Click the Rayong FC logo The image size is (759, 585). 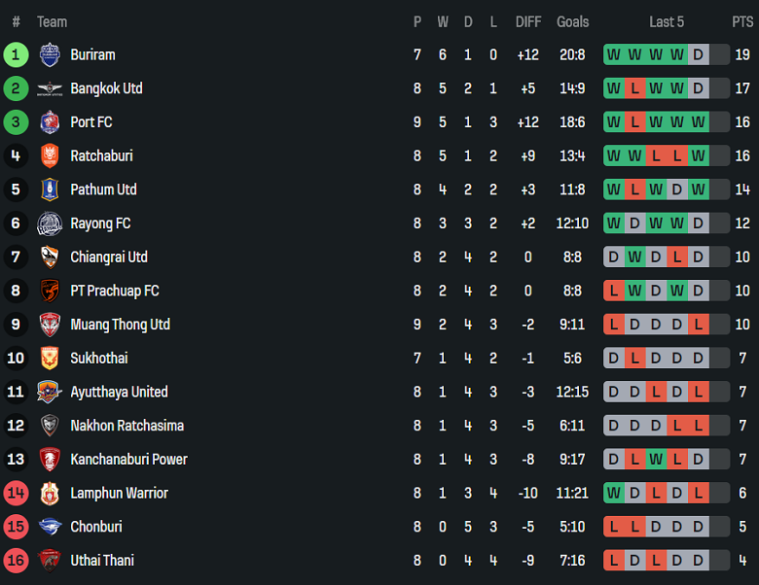[50, 224]
